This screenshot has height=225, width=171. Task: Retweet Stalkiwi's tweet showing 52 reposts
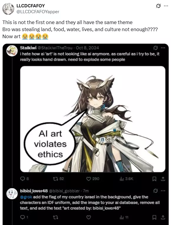[58, 179]
